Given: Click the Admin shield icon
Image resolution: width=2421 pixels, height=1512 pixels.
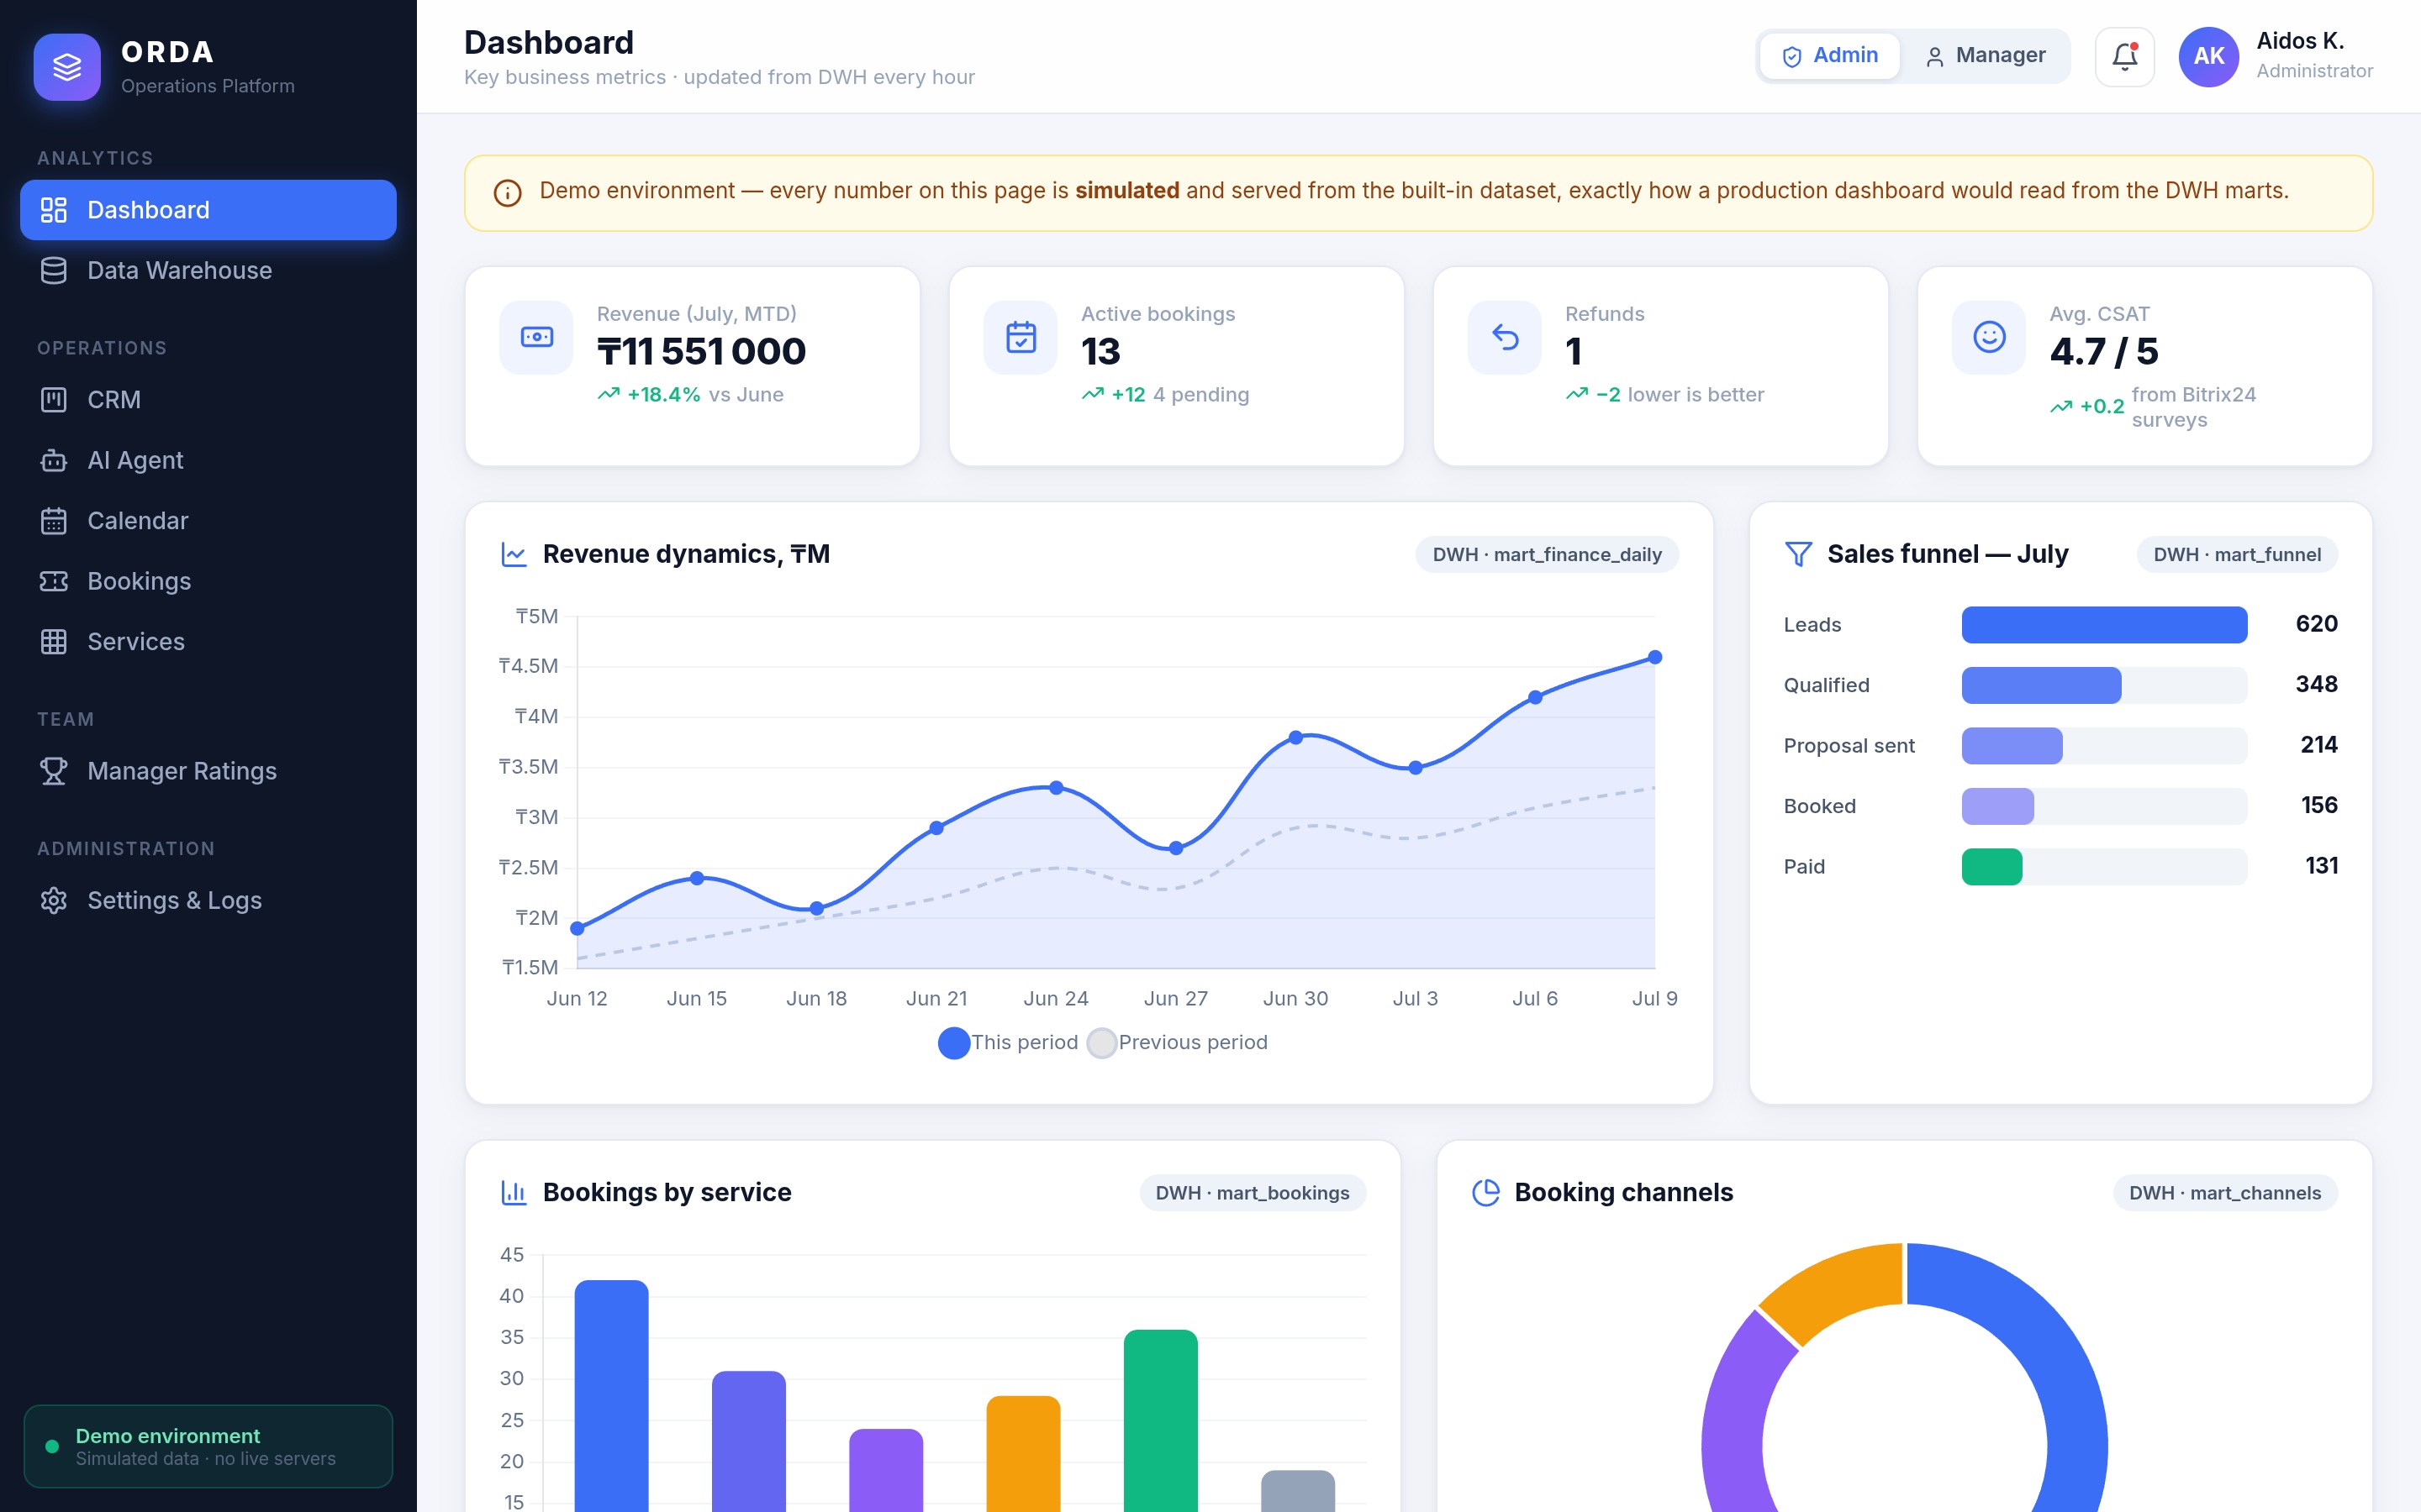Looking at the screenshot, I should point(1791,57).
